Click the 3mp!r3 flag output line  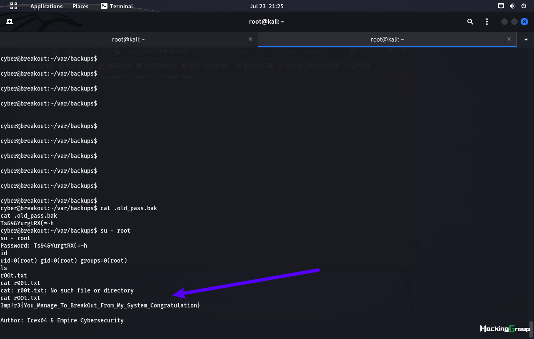[x=100, y=305]
